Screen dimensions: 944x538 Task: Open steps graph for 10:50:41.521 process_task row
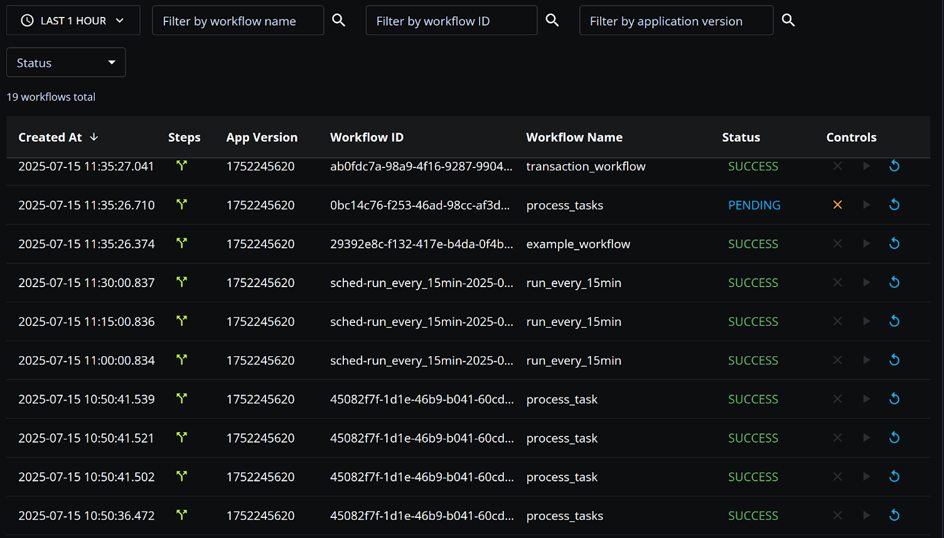[x=181, y=438]
